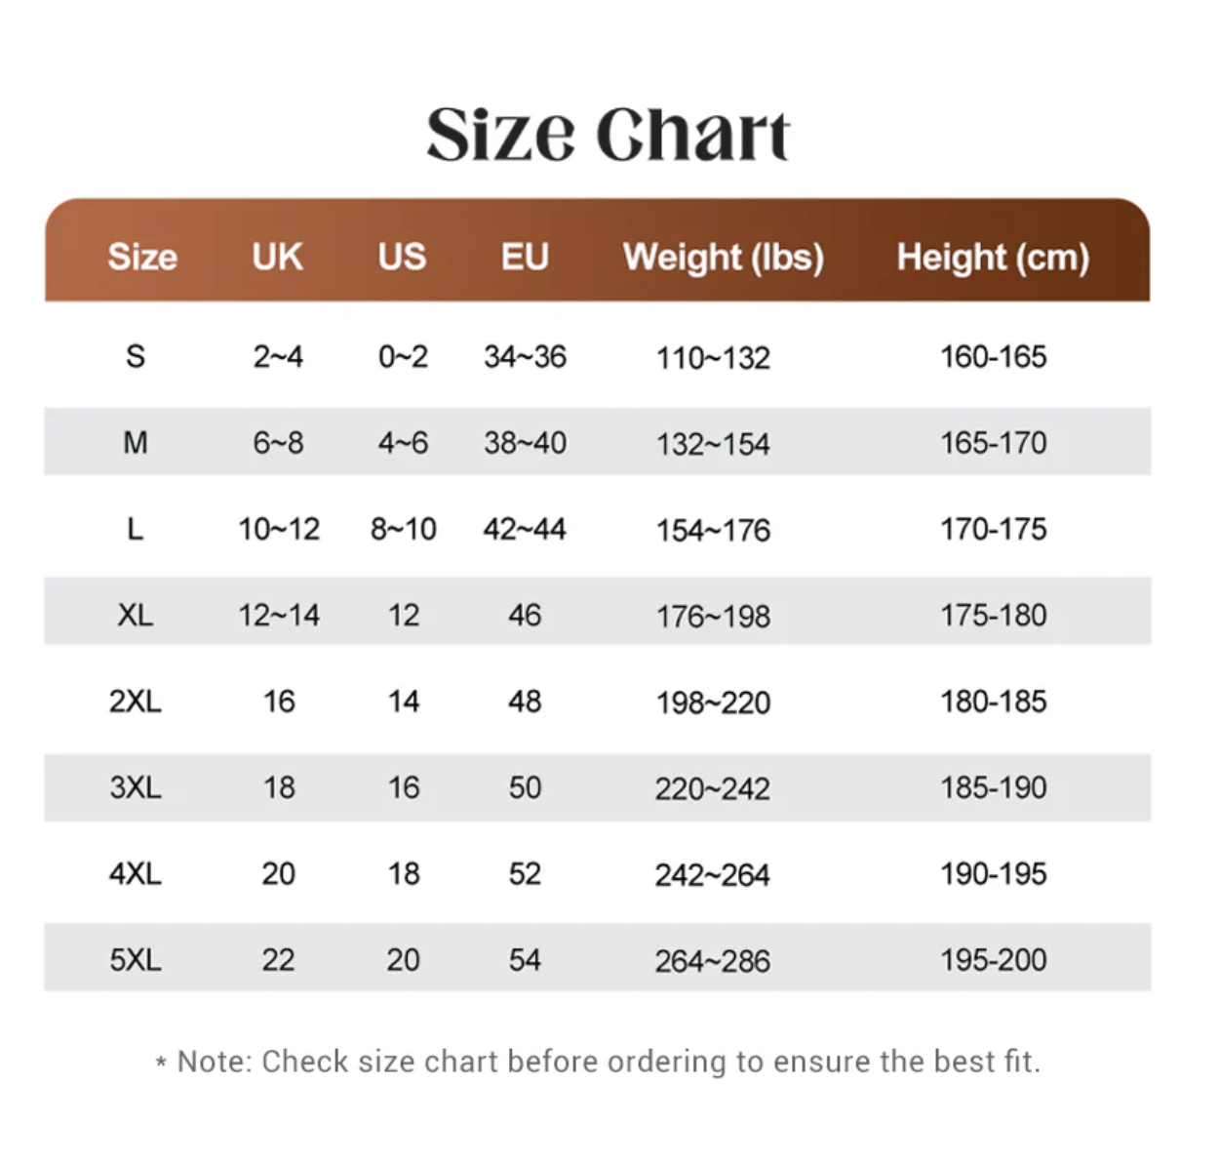The height and width of the screenshot is (1165, 1219).
Task: Click the 2XL size row label
Action: tap(136, 701)
